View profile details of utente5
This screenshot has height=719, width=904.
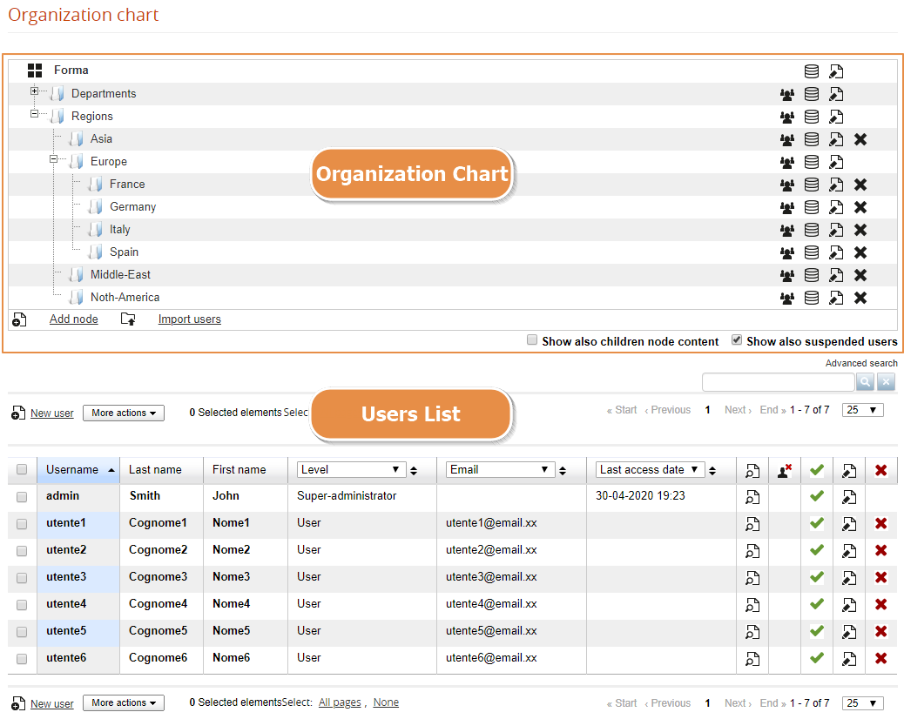point(752,632)
